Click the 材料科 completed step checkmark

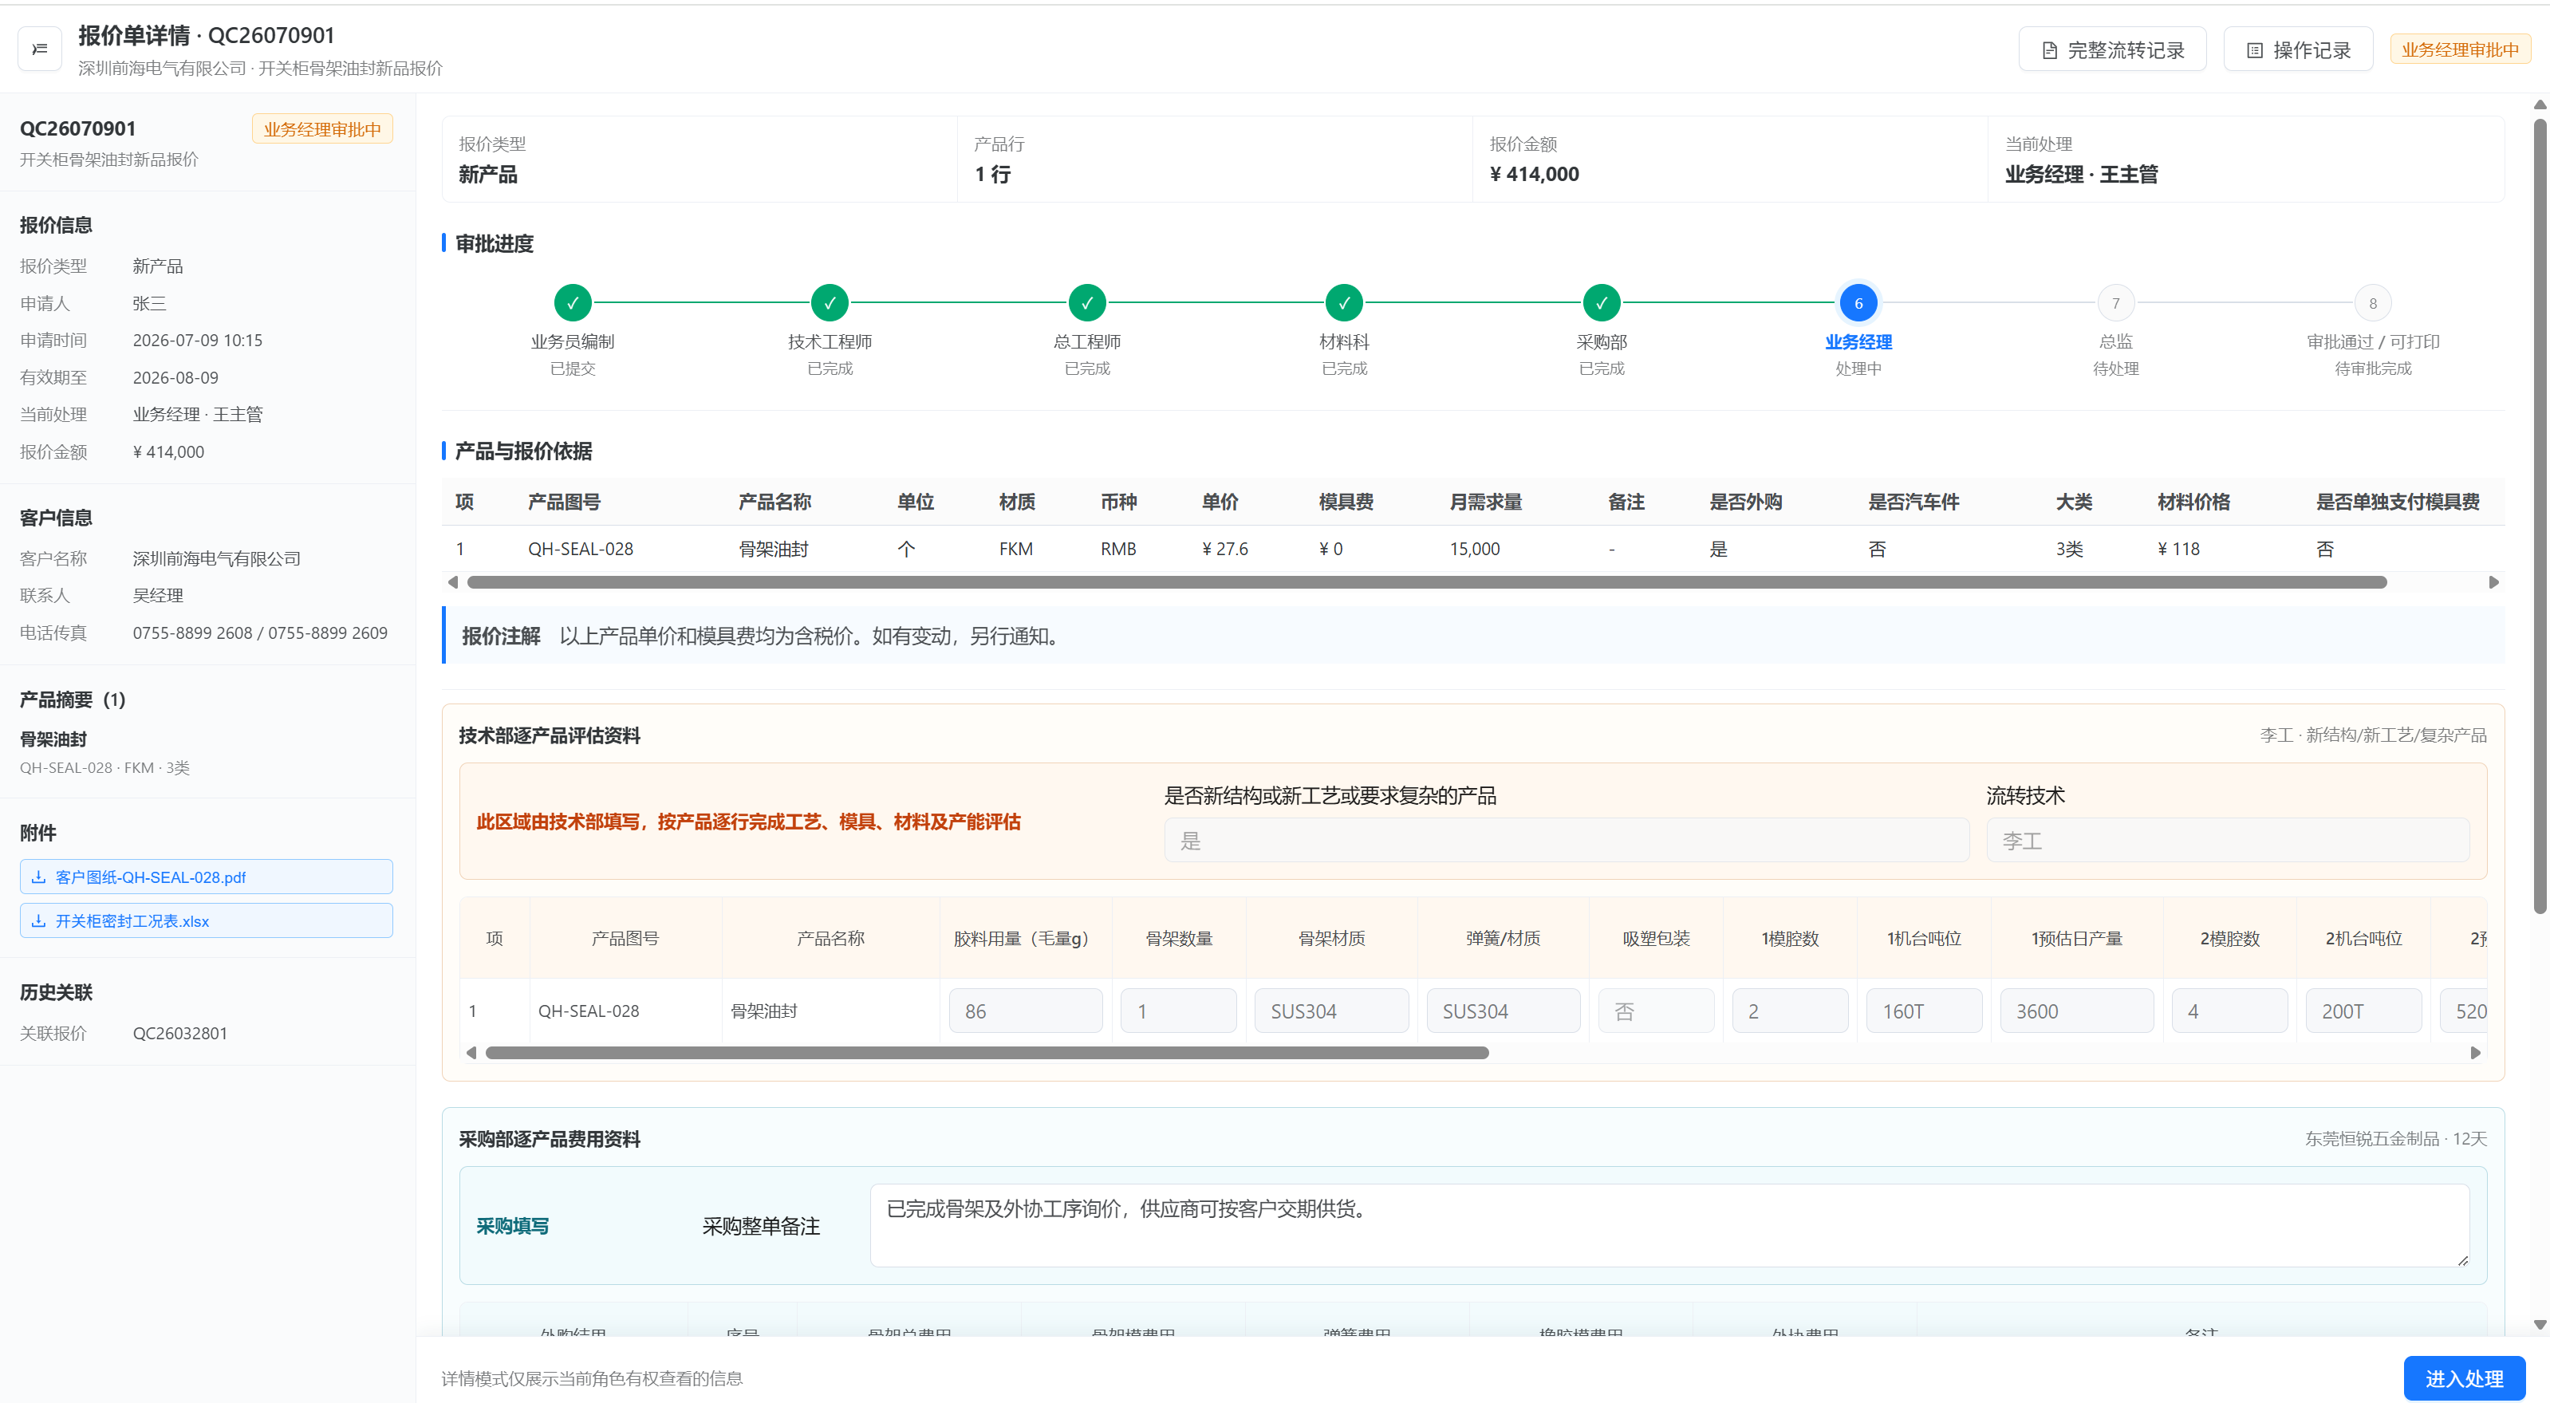1344,303
